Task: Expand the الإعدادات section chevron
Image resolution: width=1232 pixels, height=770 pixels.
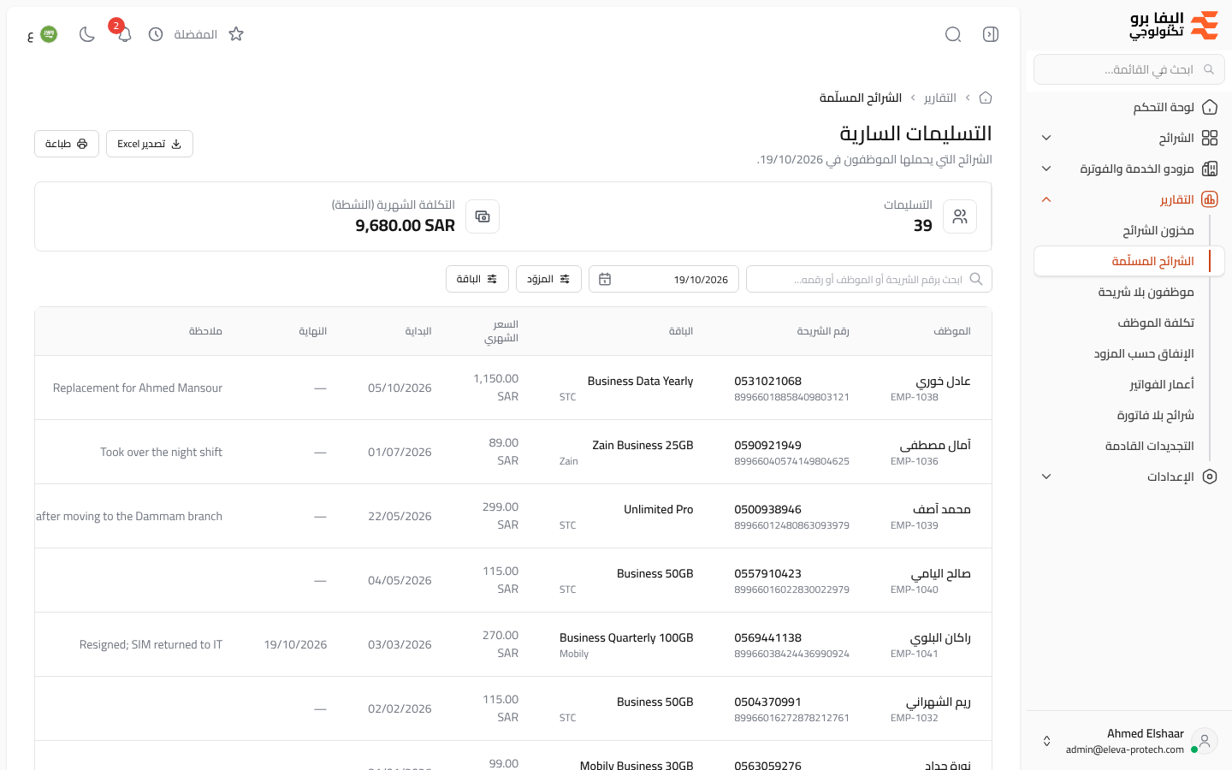Action: (x=1046, y=477)
